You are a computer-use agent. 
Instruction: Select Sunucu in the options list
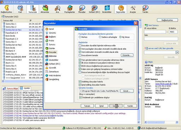(51, 44)
